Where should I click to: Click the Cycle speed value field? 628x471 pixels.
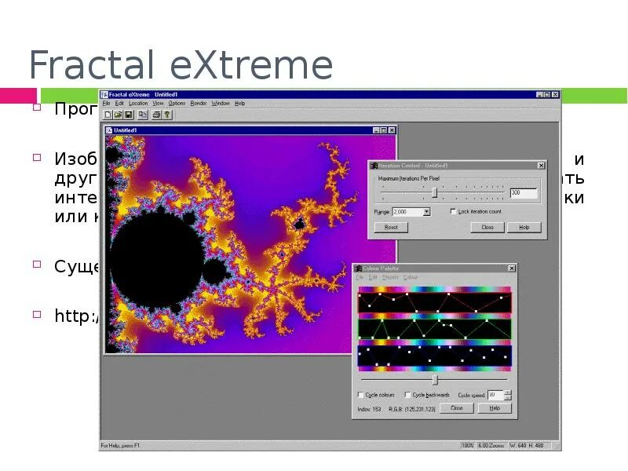495,395
